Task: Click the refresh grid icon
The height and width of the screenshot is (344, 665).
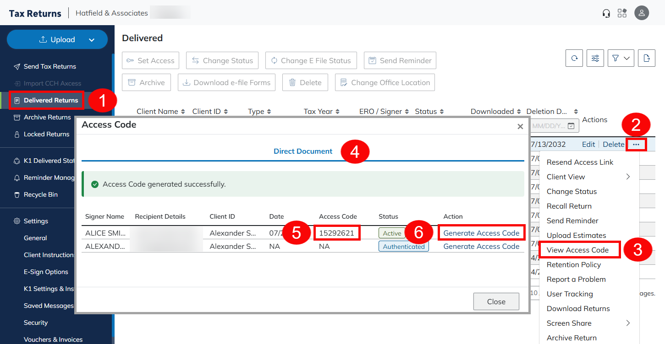Action: pyautogui.click(x=574, y=58)
